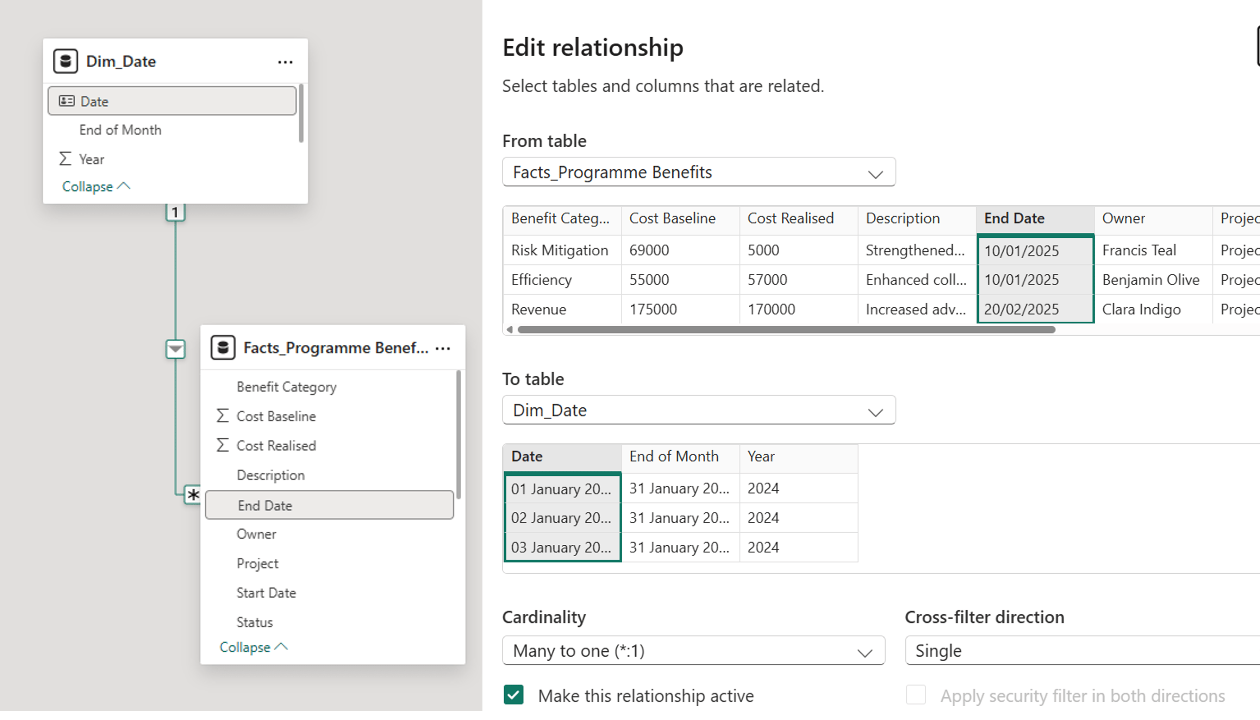
Task: Click the 57000 Cost Realised cell
Action: point(799,280)
